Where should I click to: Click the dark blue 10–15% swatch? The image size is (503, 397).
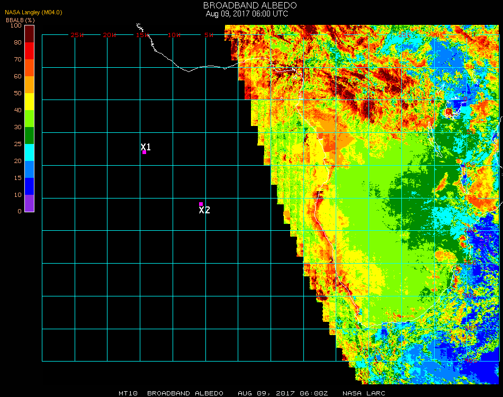30,186
